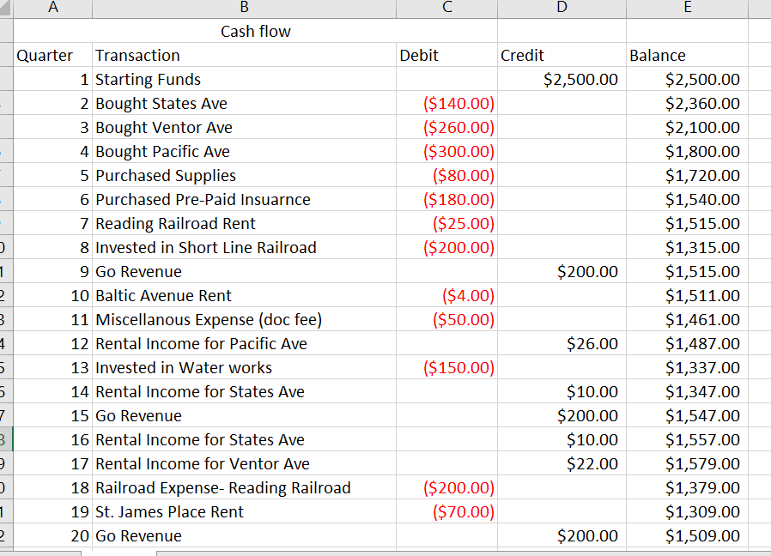The image size is (771, 556).
Task: Click the $1,487.00 balance cell
Action: coord(687,343)
